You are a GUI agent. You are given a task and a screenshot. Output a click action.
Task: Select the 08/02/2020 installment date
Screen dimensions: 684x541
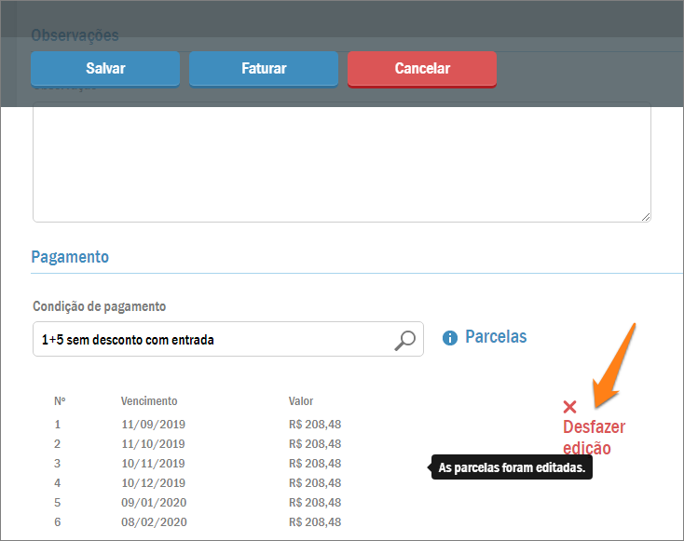pyautogui.click(x=153, y=522)
